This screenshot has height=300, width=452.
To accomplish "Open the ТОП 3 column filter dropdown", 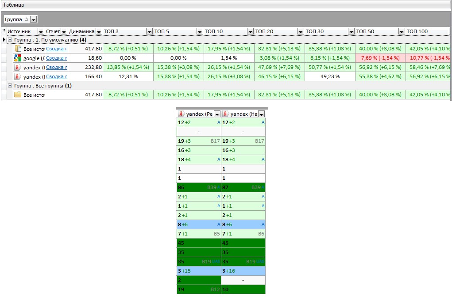I will [149, 31].
